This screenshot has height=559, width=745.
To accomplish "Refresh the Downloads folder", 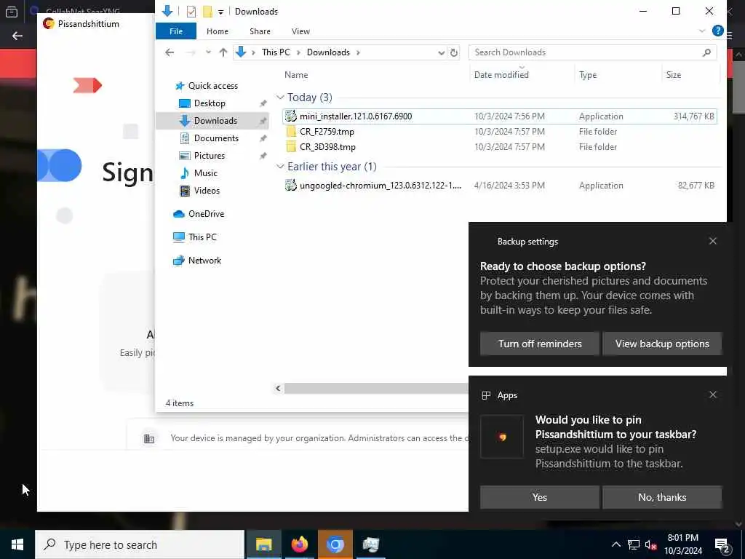I will (x=454, y=52).
